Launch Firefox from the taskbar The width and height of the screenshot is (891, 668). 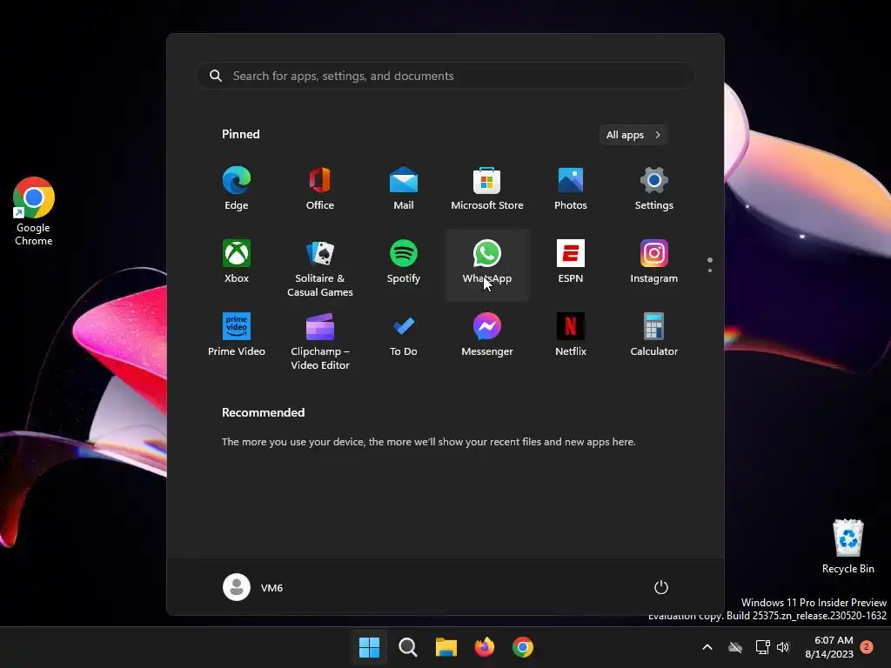484,647
